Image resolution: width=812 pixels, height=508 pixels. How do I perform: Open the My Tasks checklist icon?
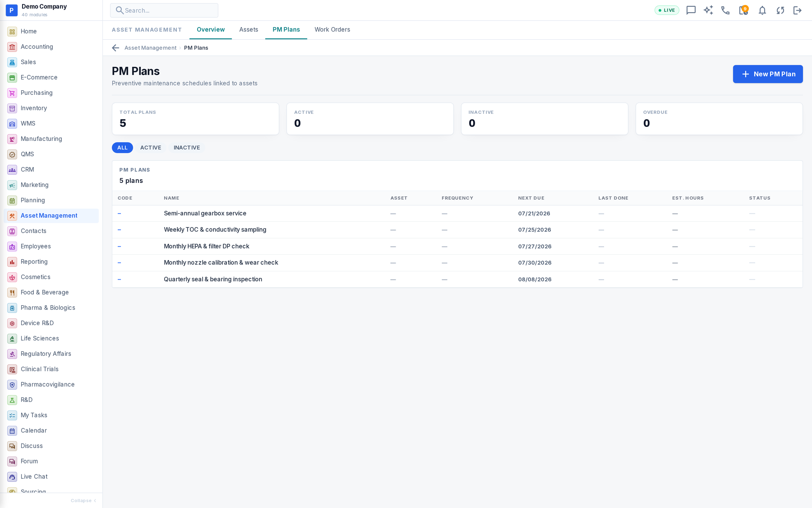[x=12, y=415]
